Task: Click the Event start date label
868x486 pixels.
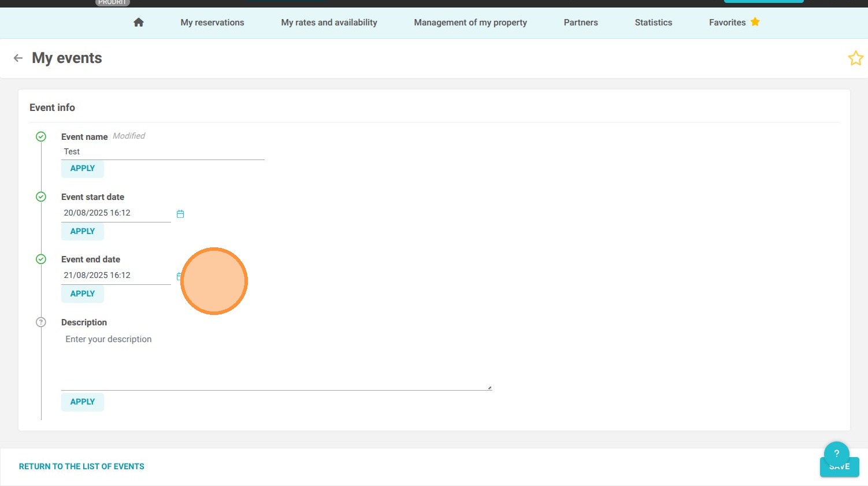Action: point(92,197)
